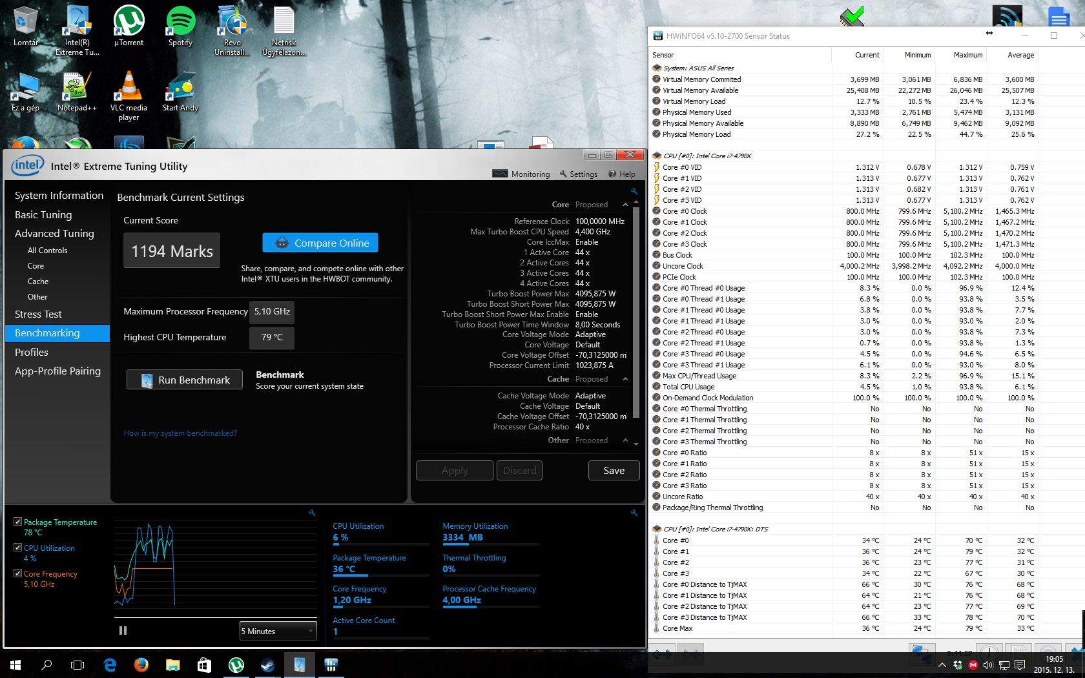Viewport: 1085px width, 678px height.
Task: Click wrench icon above the Core proposed panel
Action: 634,191
